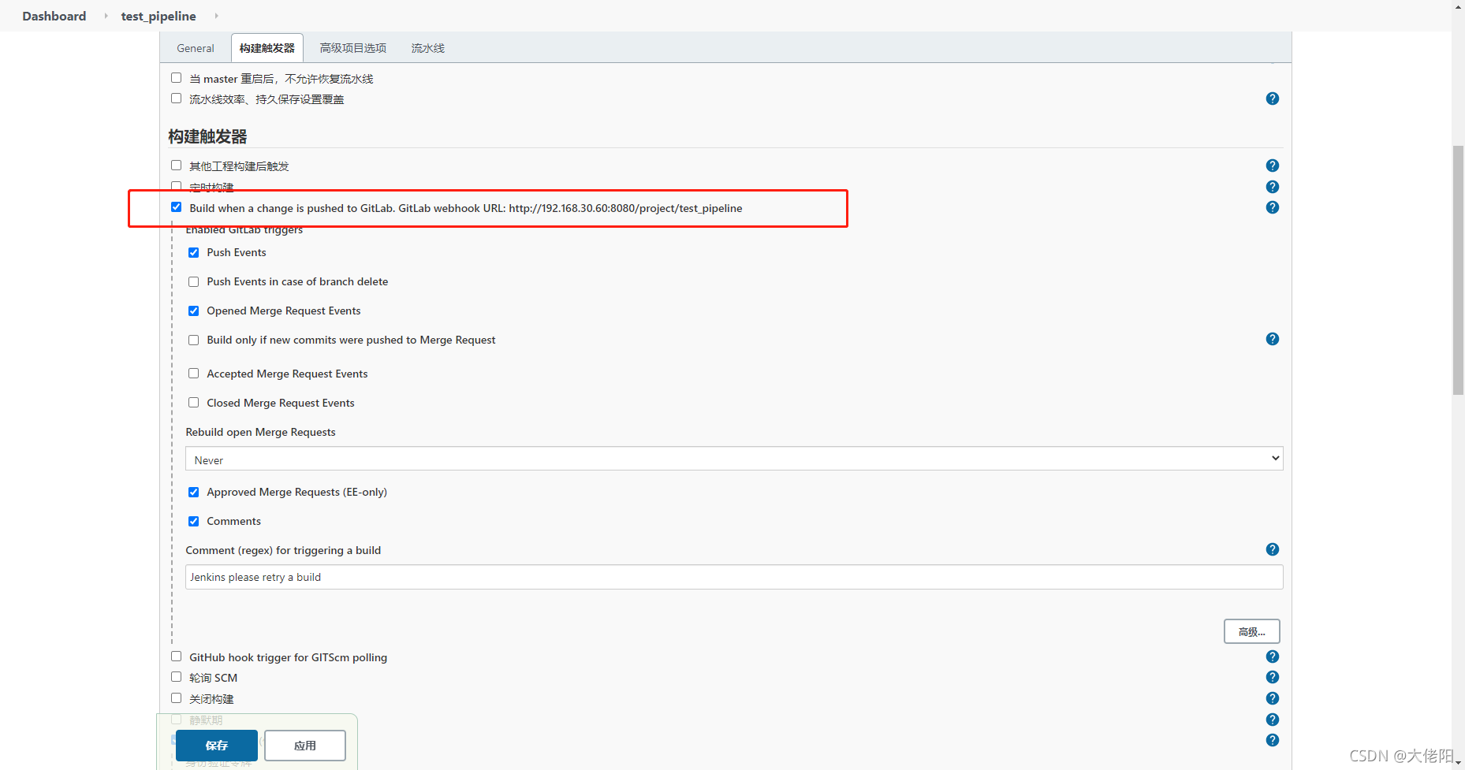Viewport: 1465px width, 770px height.
Task: Open help icon for 关闭构建
Action: tap(1272, 698)
